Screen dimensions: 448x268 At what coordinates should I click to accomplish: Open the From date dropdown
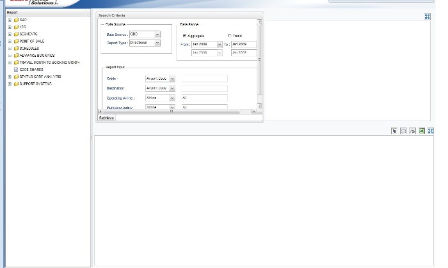(220, 45)
